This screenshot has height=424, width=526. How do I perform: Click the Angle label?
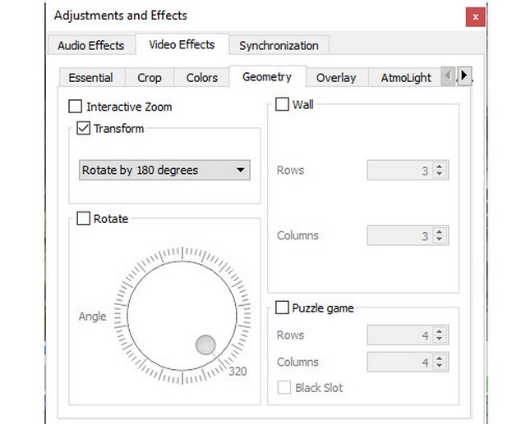click(92, 317)
